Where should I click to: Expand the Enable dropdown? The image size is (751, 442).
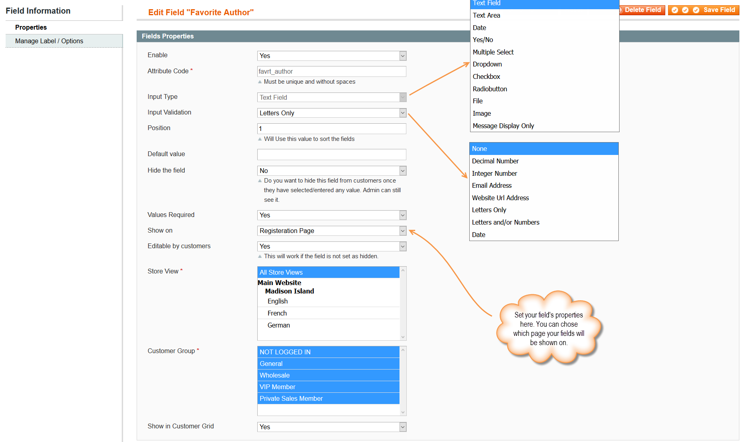pyautogui.click(x=403, y=56)
